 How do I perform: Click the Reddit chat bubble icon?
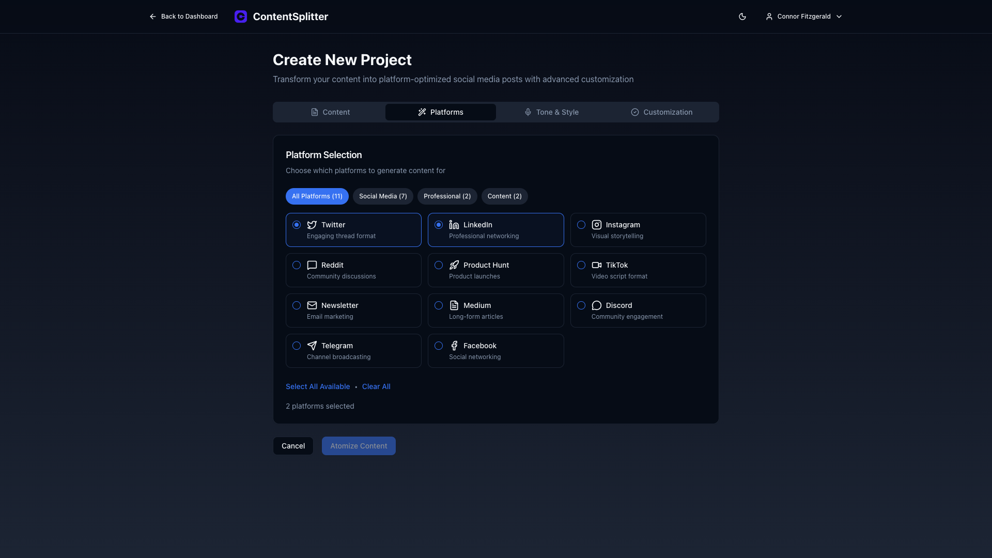[x=312, y=265]
